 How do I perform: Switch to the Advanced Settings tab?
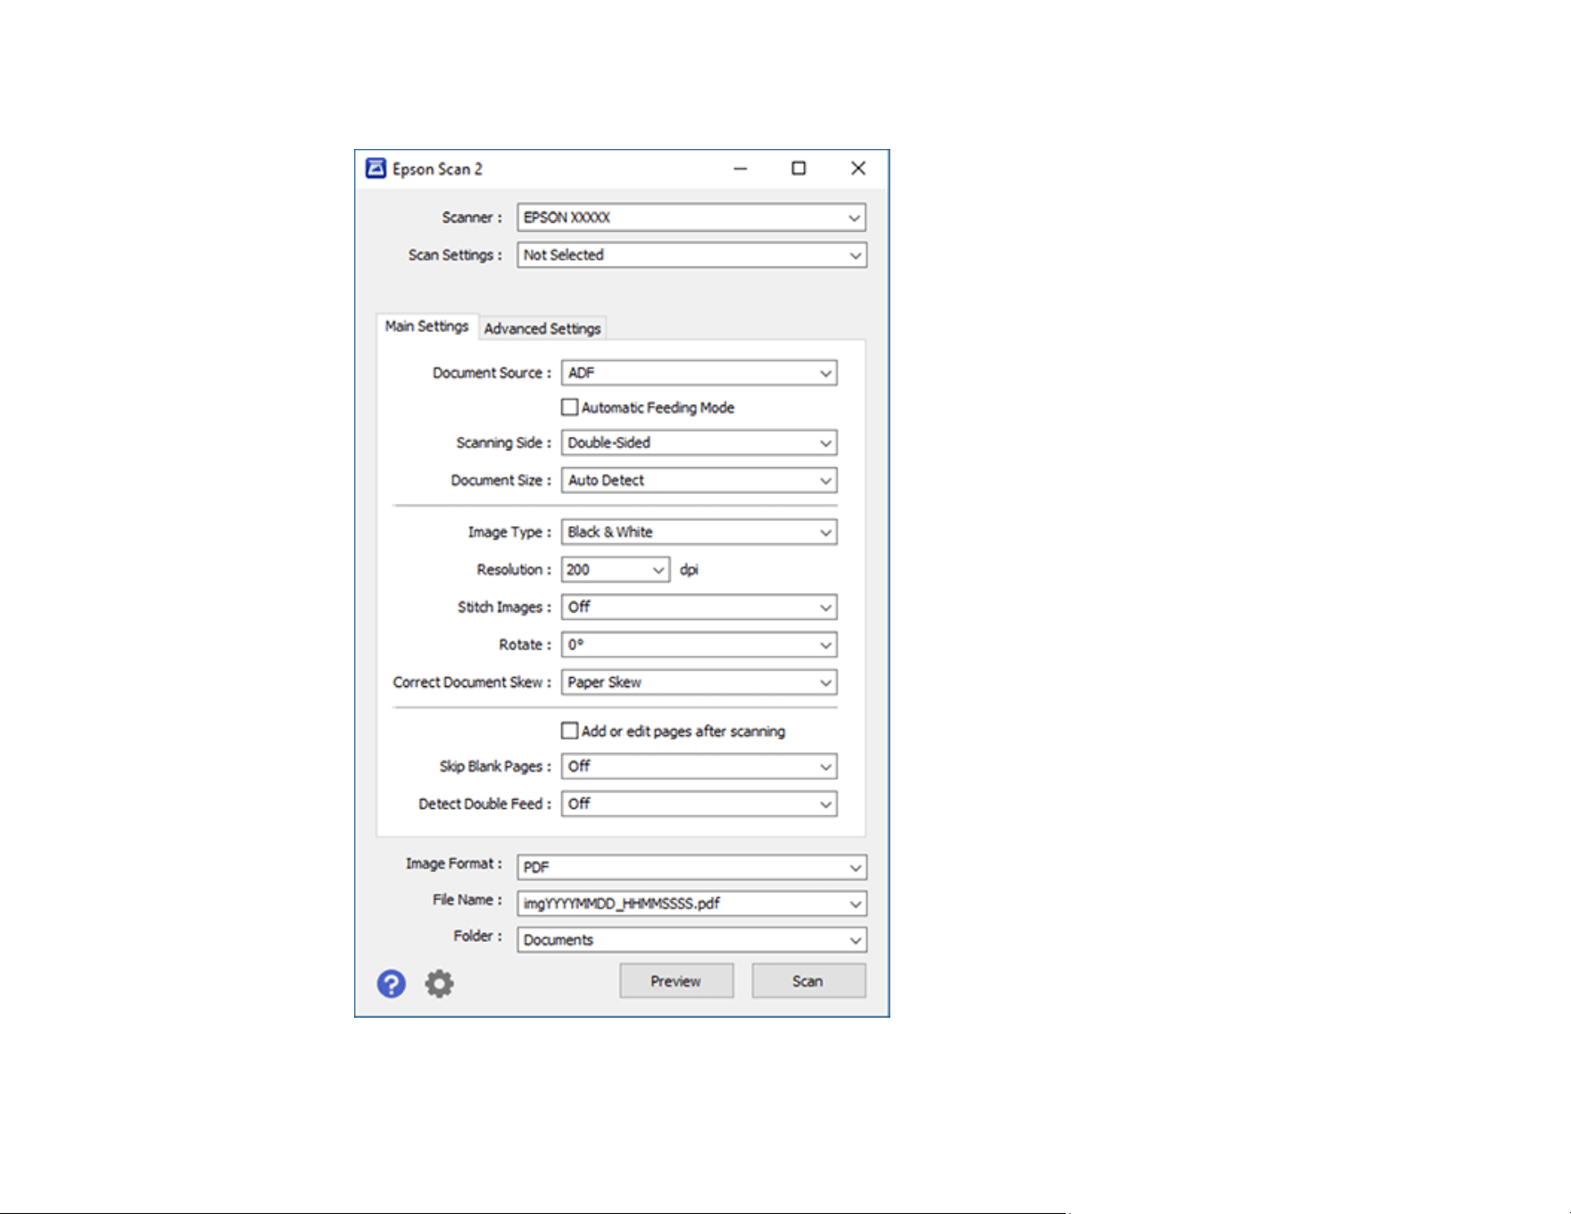coord(542,328)
